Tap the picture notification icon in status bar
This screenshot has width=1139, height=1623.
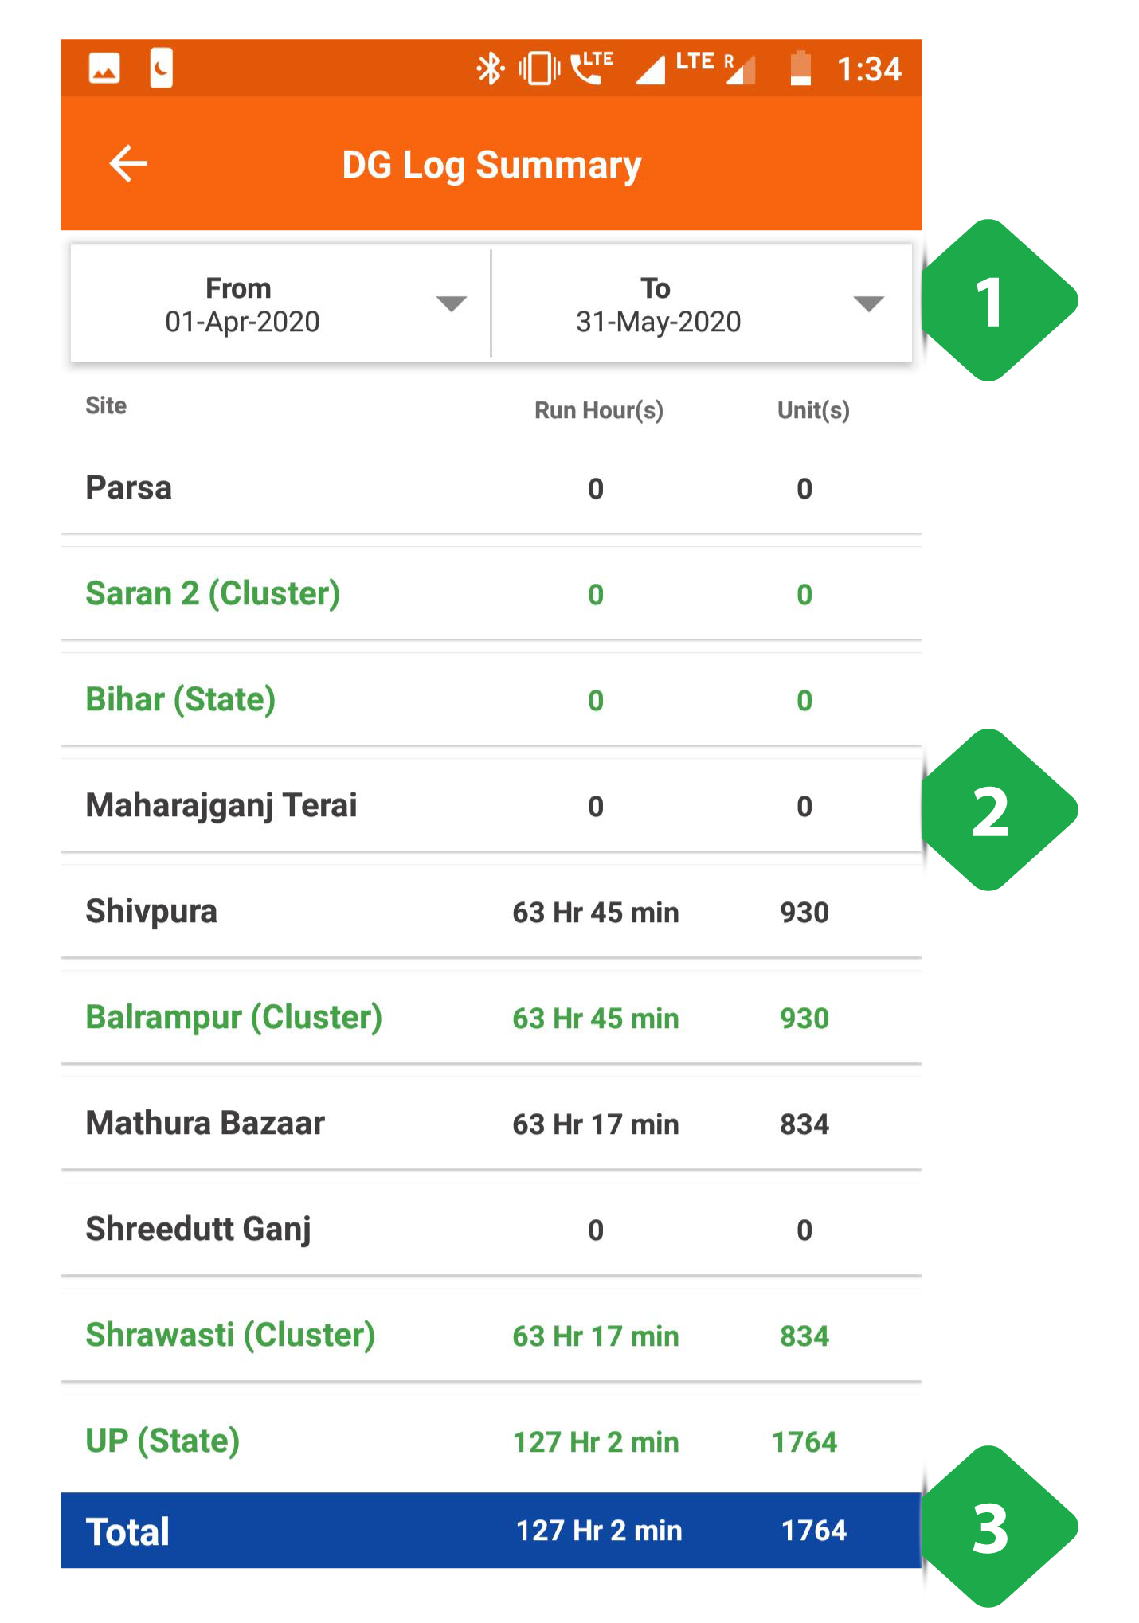click(104, 68)
